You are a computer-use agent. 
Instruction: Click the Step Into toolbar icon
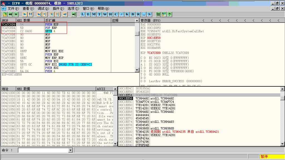tap(39, 14)
